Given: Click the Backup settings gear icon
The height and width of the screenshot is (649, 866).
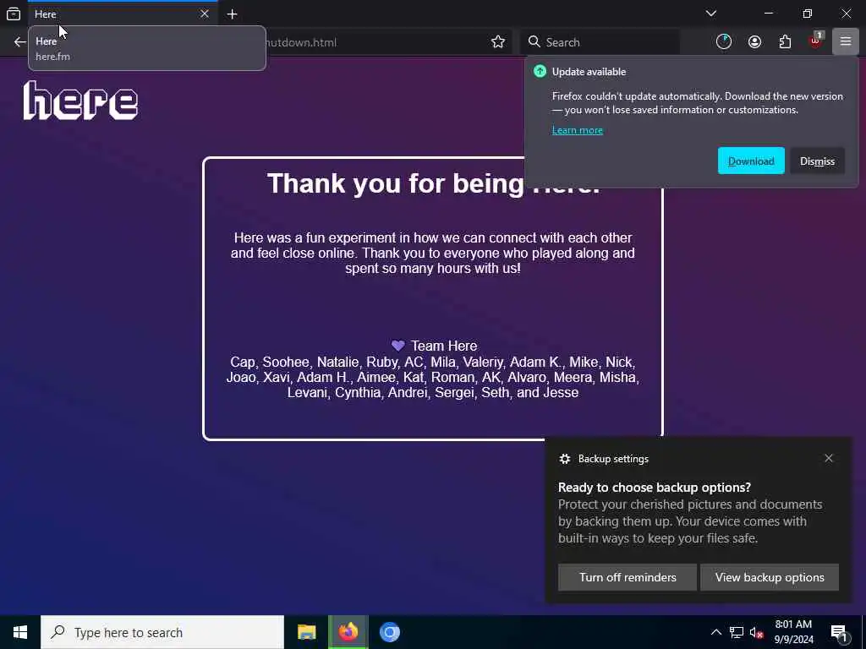Looking at the screenshot, I should click(564, 459).
